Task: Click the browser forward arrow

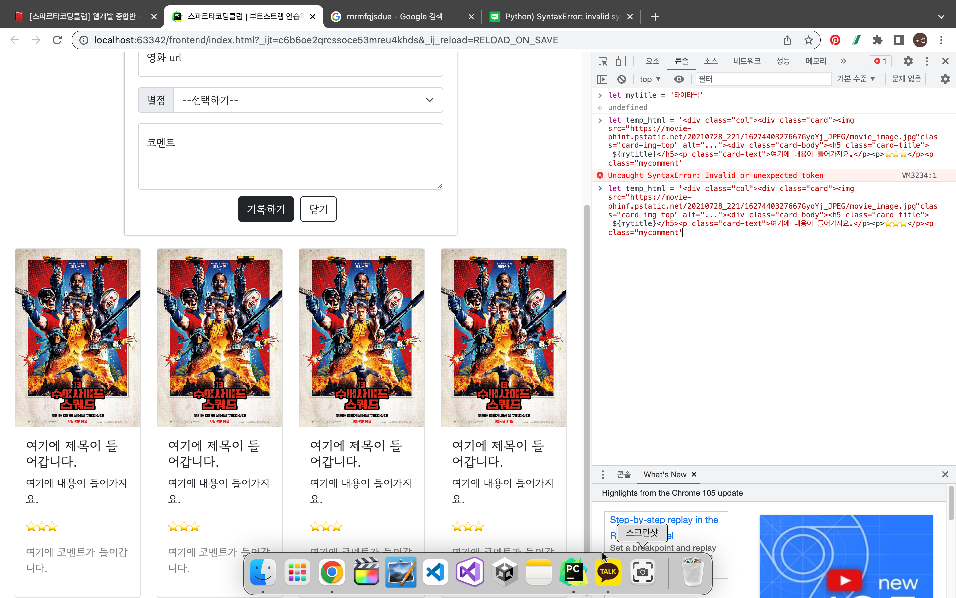Action: click(x=36, y=40)
